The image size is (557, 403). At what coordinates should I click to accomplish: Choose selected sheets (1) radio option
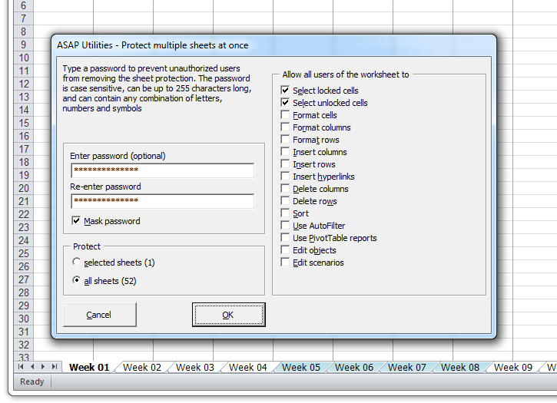76,262
